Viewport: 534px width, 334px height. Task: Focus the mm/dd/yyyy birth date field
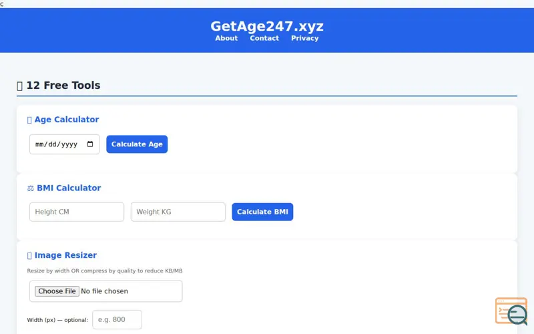click(64, 144)
